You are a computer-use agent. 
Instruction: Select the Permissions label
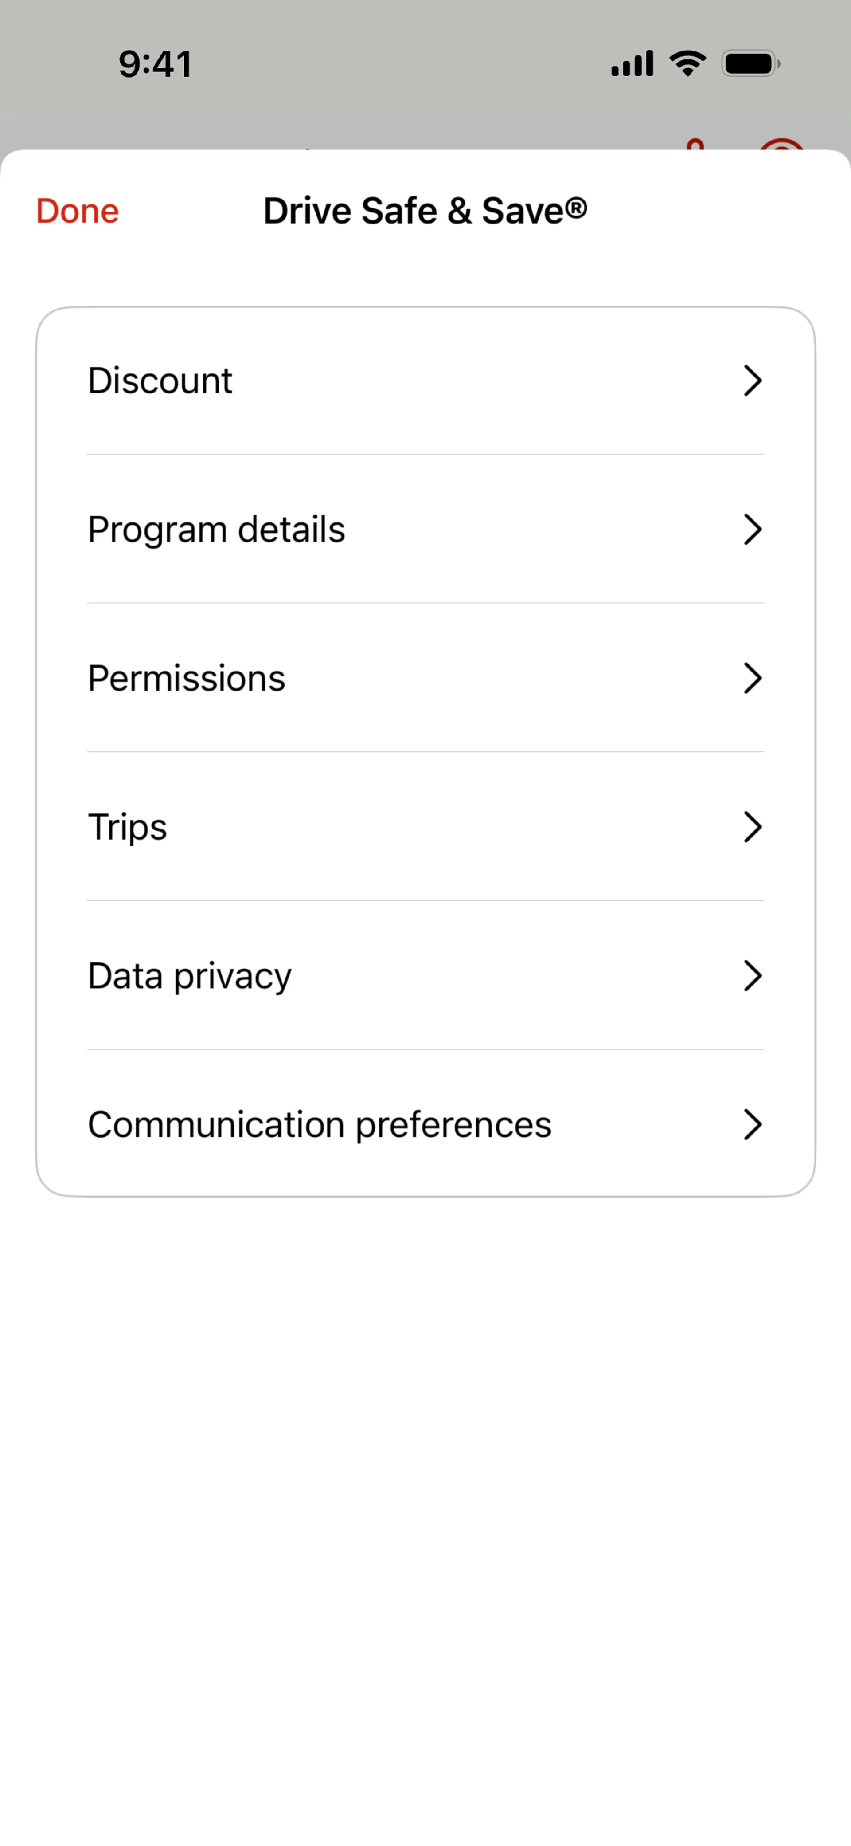[186, 678]
